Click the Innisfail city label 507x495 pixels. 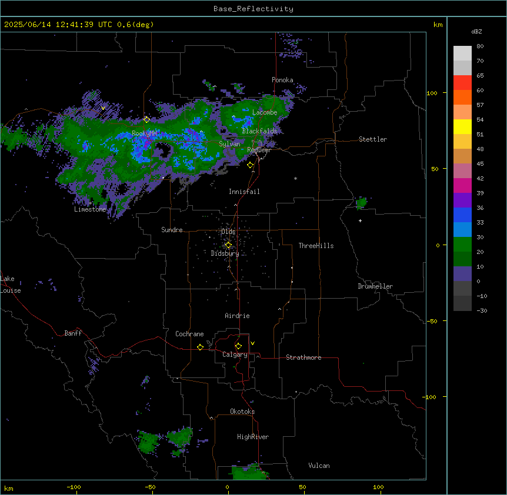pos(244,192)
